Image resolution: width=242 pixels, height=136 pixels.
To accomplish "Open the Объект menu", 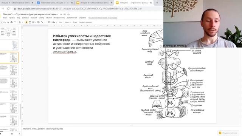I will click(49, 18).
